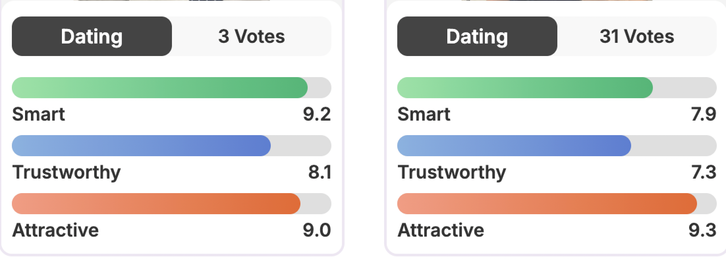Click the 9.2 Smart score value
The height and width of the screenshot is (261, 726).
coord(317,114)
